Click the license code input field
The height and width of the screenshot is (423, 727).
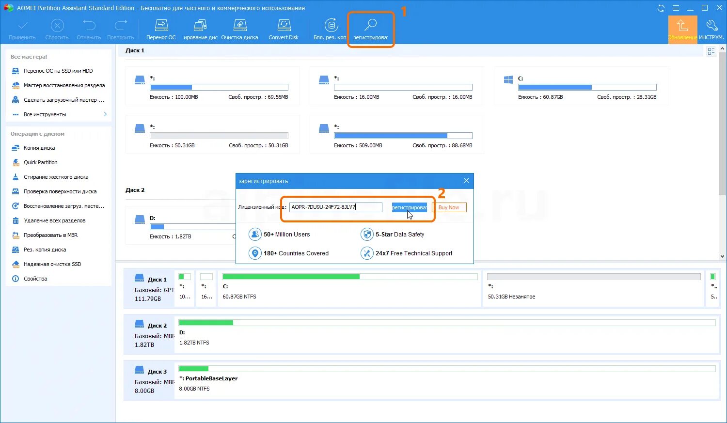(x=335, y=207)
